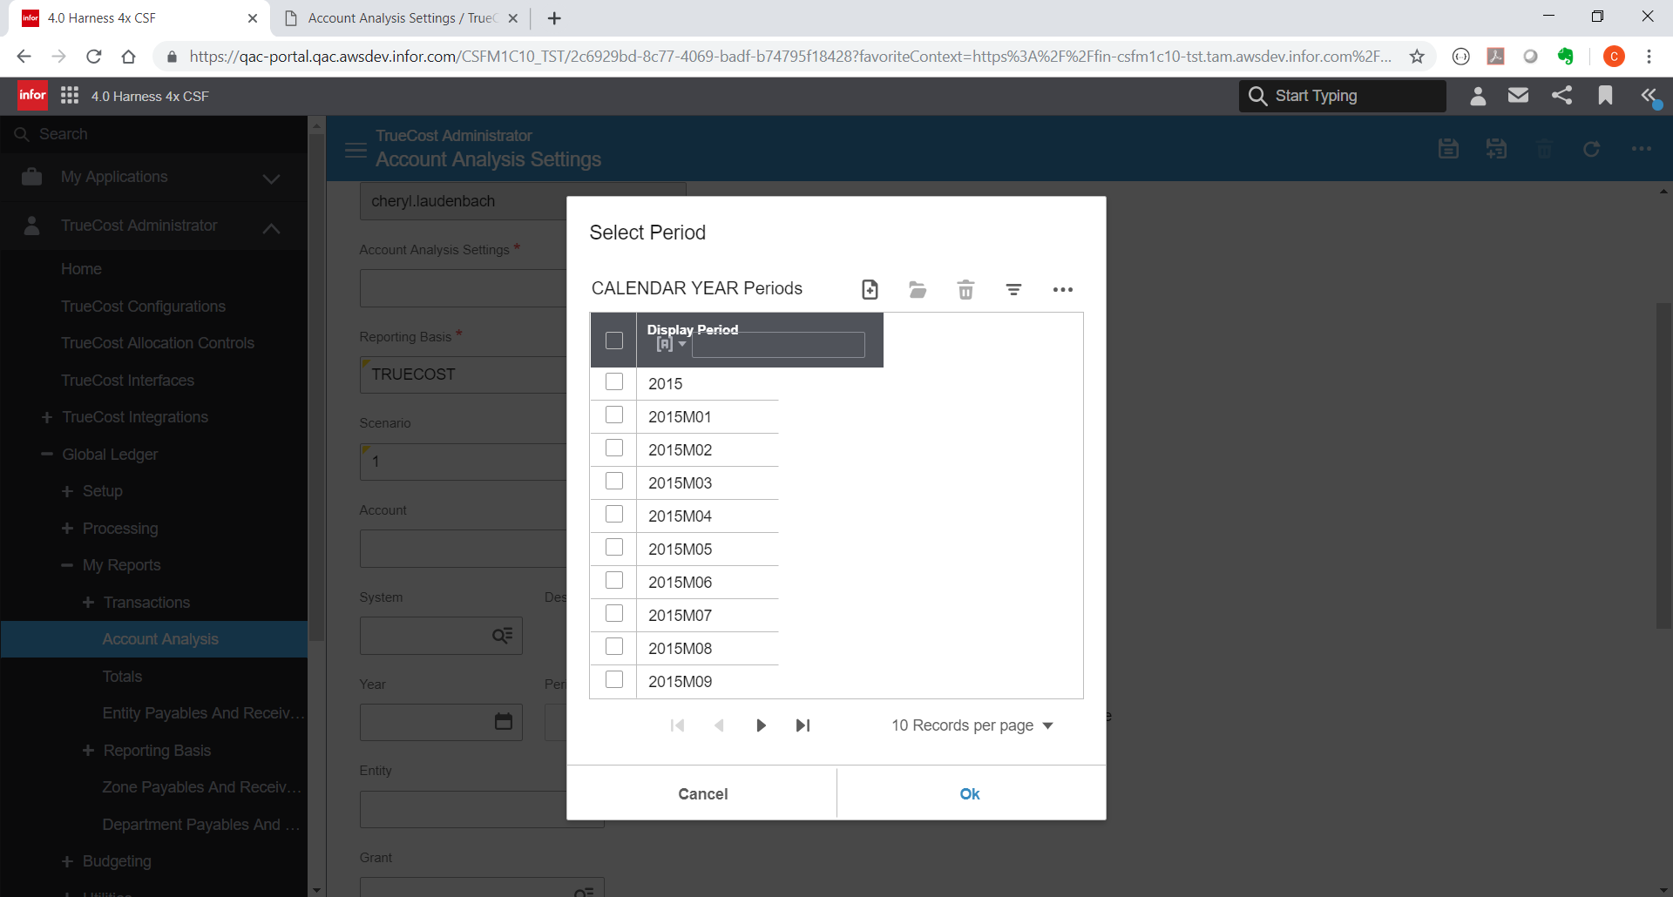Open the app launcher grid icon
Screen dimensions: 1673x897
tap(70, 95)
